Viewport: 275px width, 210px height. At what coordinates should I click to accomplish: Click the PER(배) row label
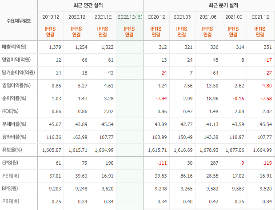11,176
